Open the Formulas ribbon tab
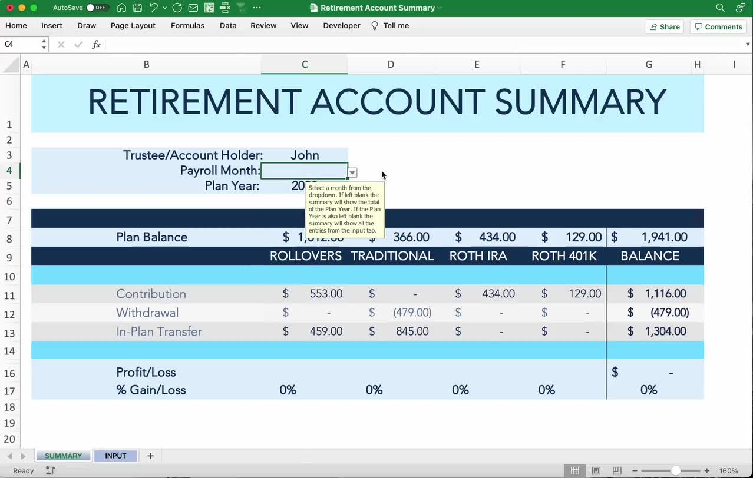753x478 pixels. pos(187,26)
